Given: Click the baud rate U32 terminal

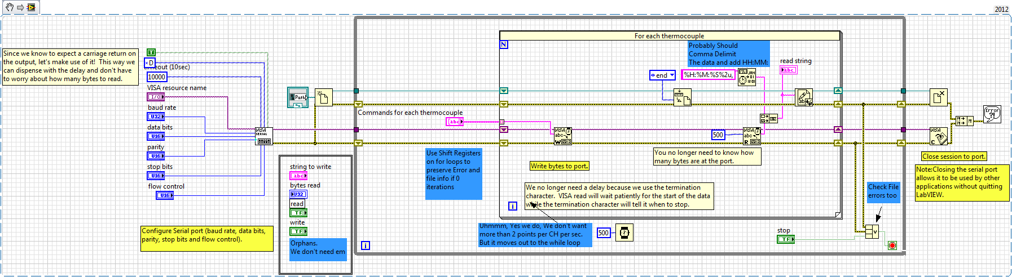Looking at the screenshot, I should [156, 117].
